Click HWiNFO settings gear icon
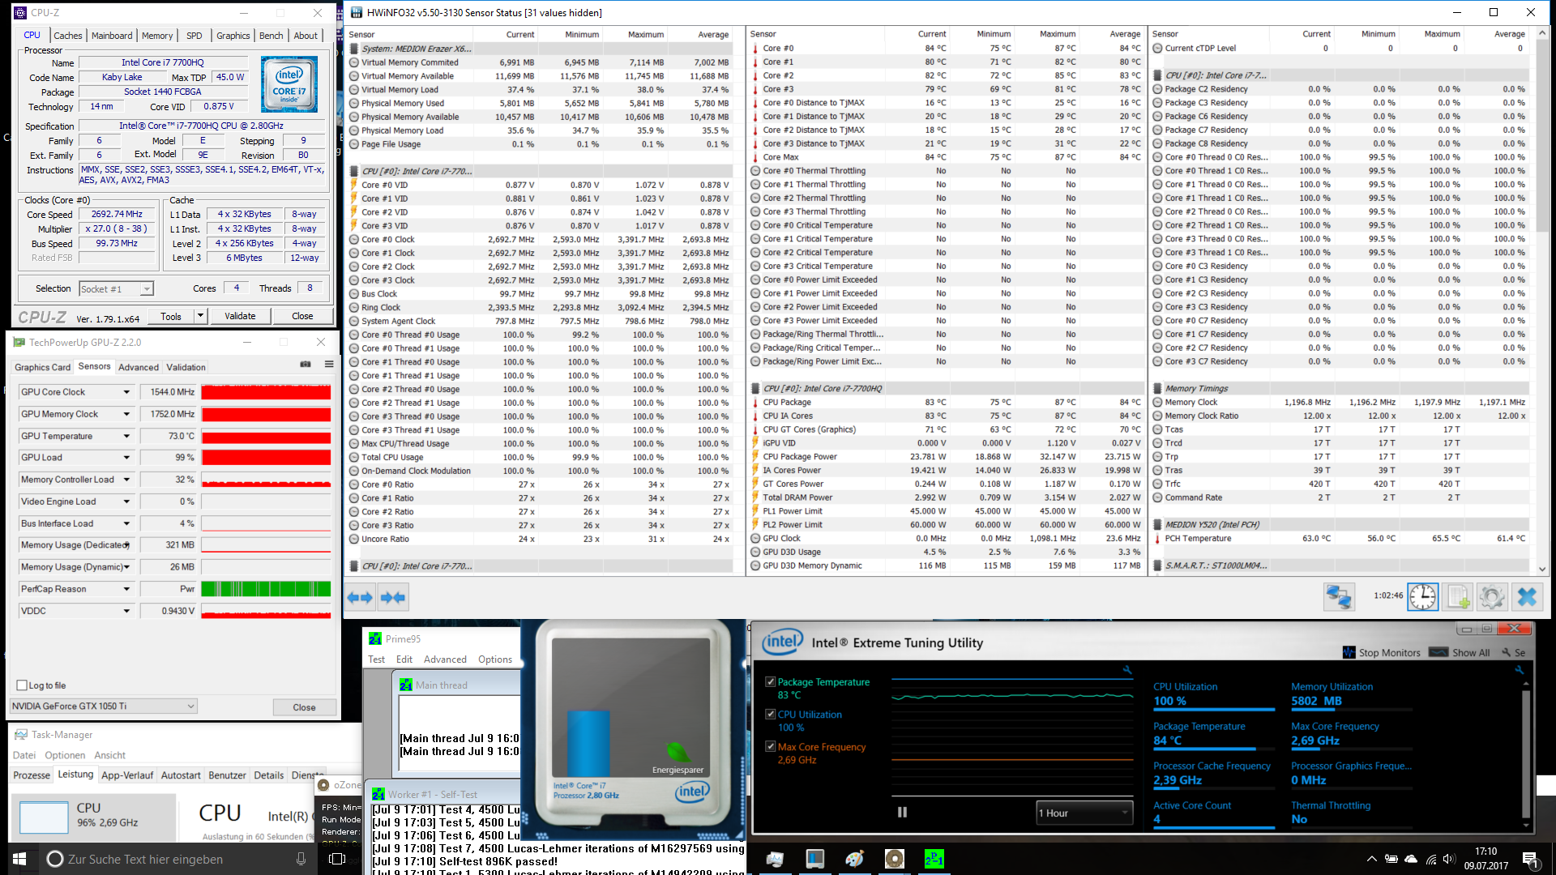This screenshot has height=875, width=1556. 1492,597
